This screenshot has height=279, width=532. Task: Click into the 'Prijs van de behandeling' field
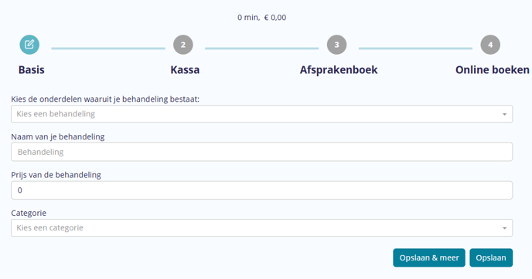point(261,190)
